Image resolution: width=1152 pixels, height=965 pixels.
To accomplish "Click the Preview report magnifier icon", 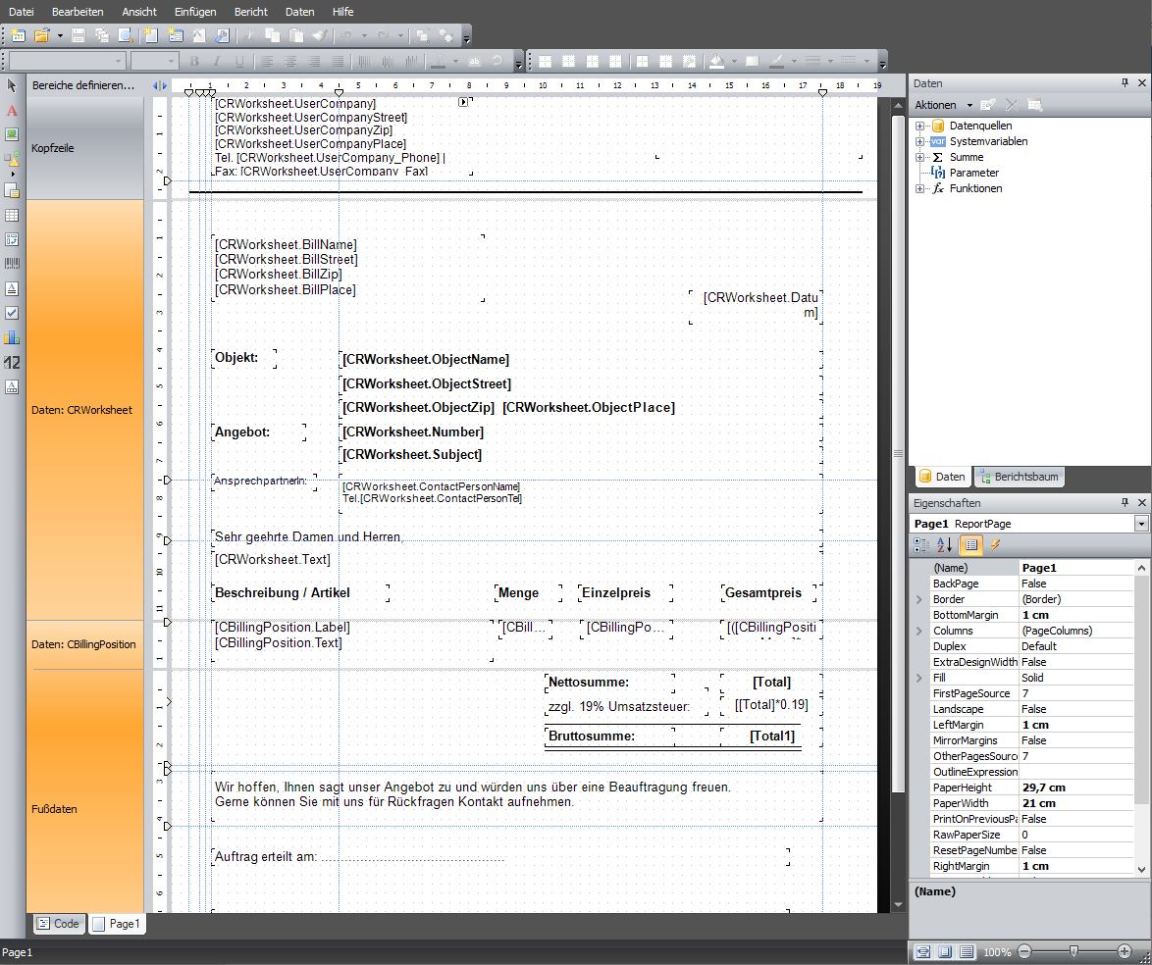I will [125, 35].
